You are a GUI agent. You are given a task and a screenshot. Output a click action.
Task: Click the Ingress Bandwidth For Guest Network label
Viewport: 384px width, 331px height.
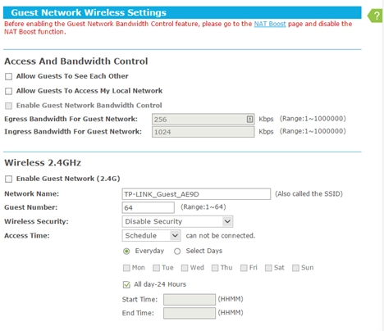[x=73, y=132]
